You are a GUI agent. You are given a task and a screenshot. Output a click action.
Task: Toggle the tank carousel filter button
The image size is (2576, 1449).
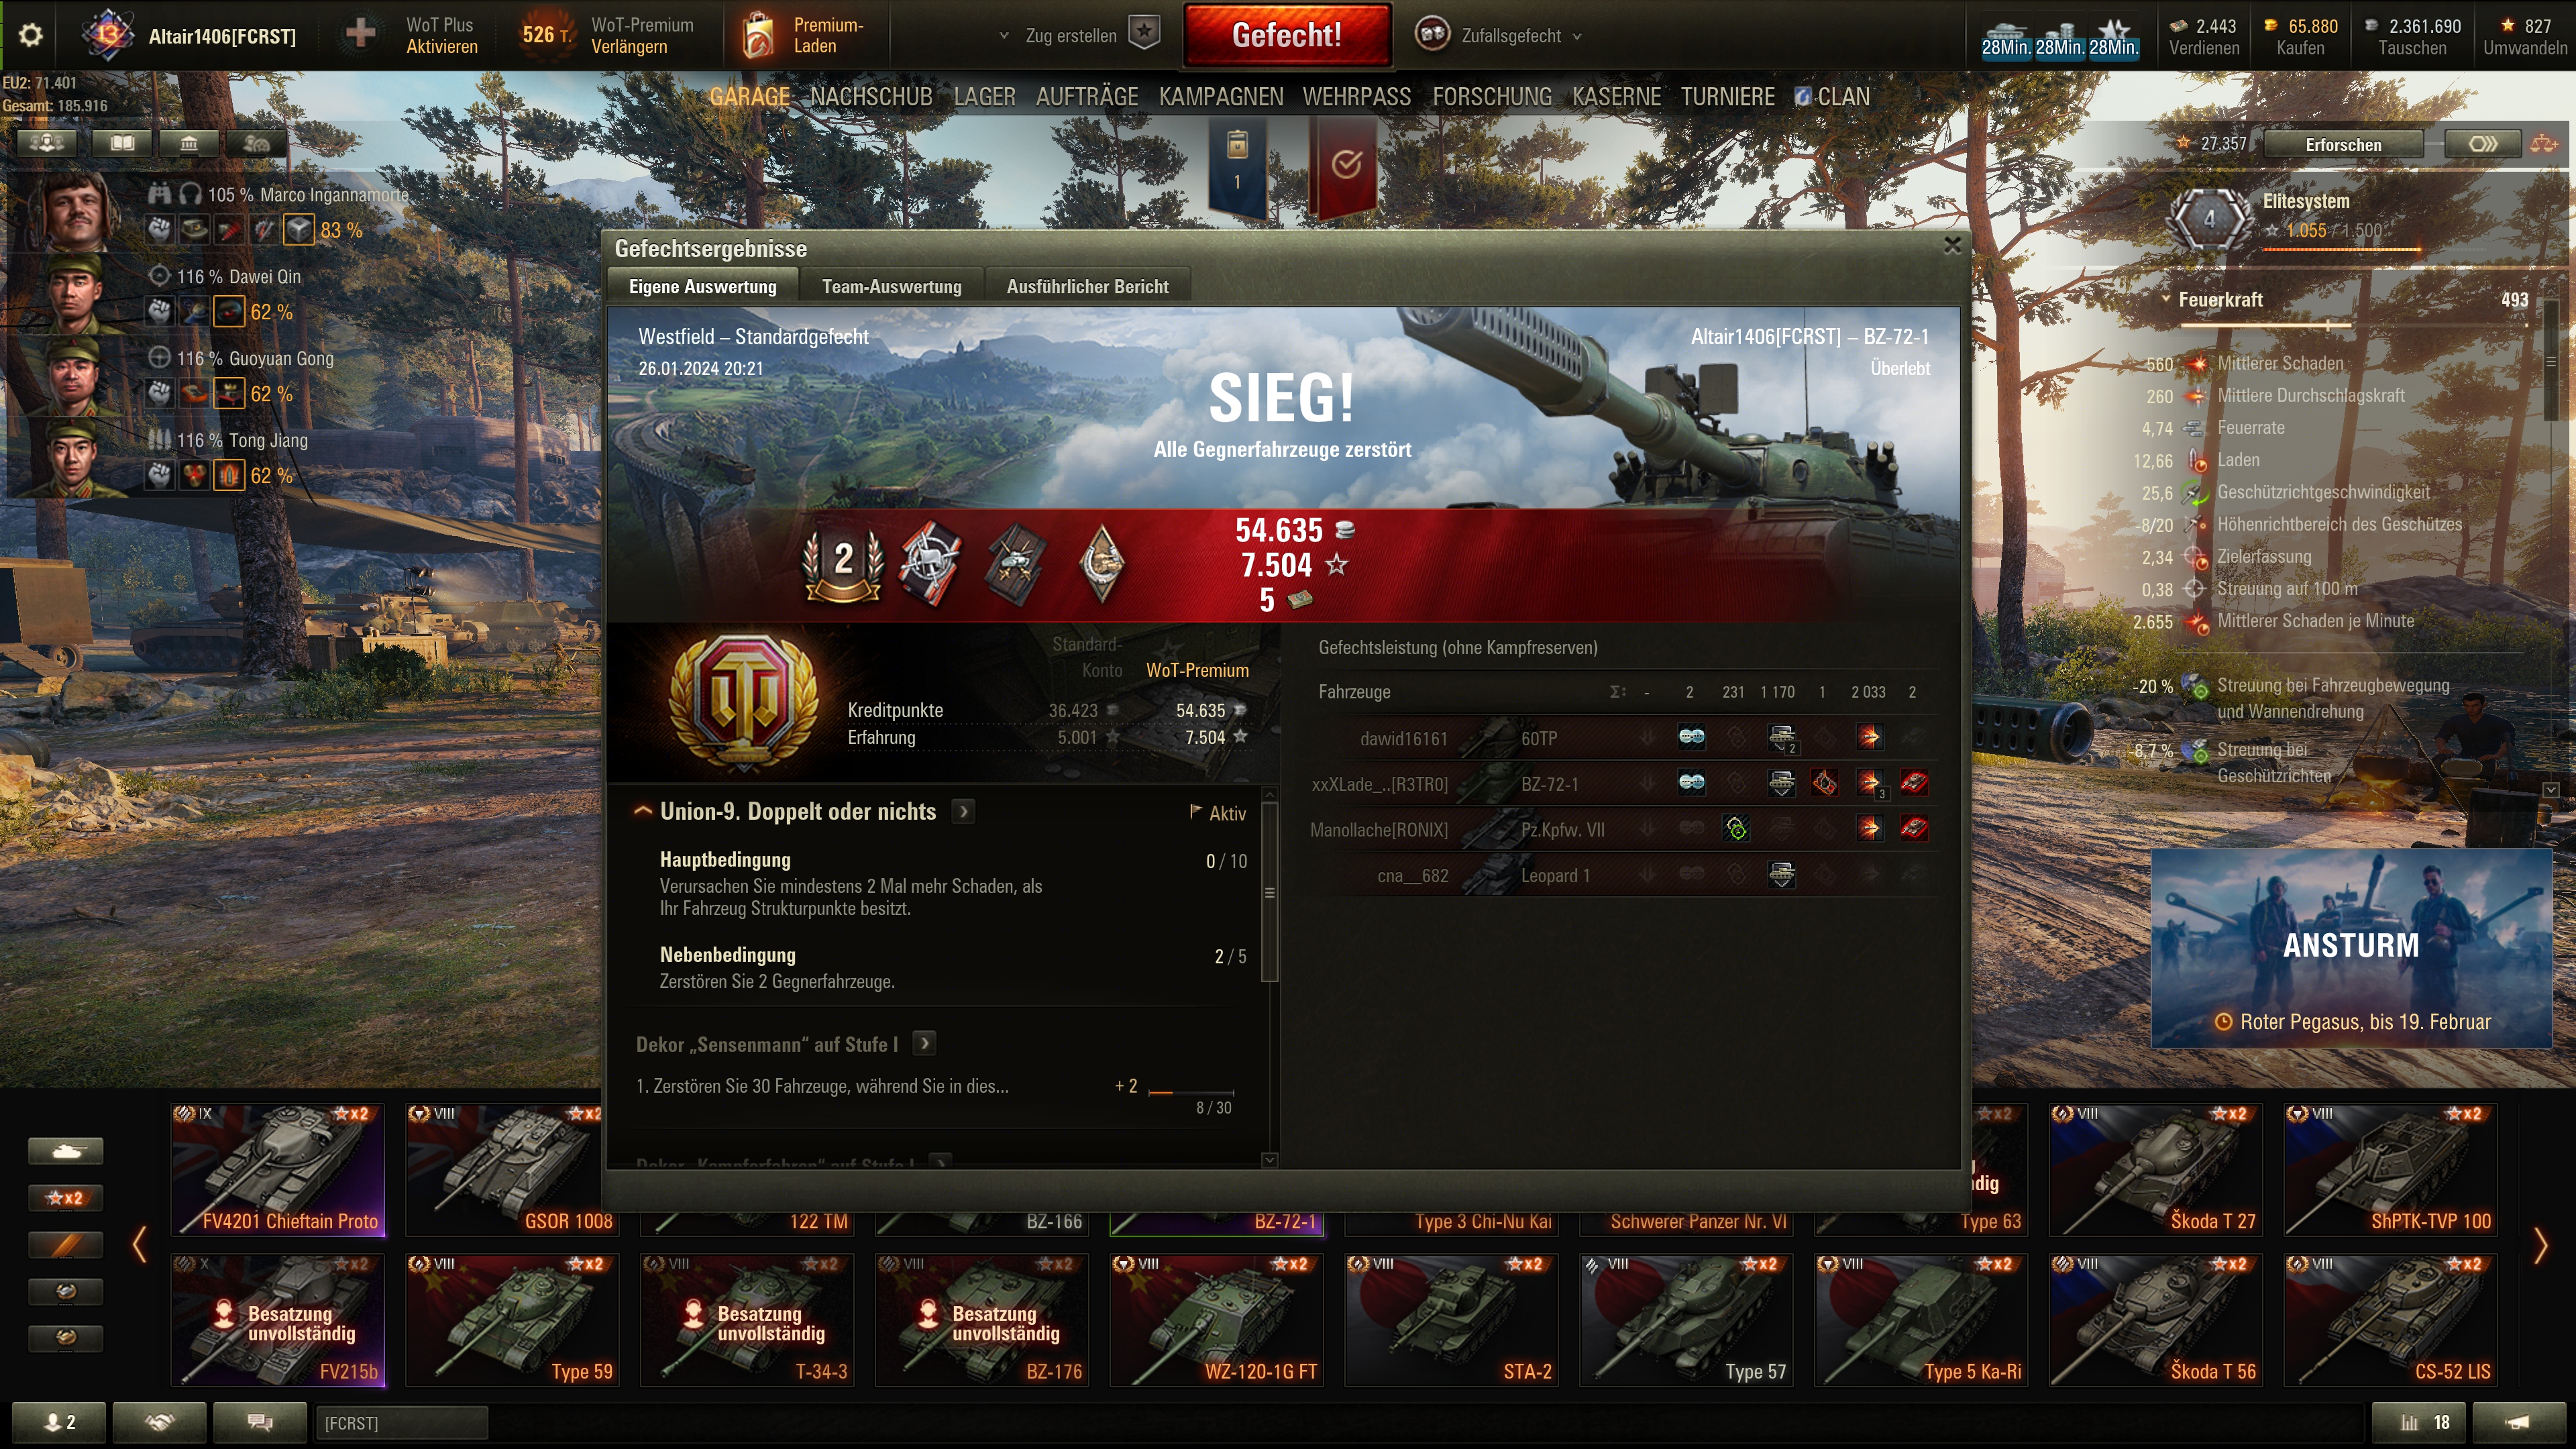(x=65, y=1151)
